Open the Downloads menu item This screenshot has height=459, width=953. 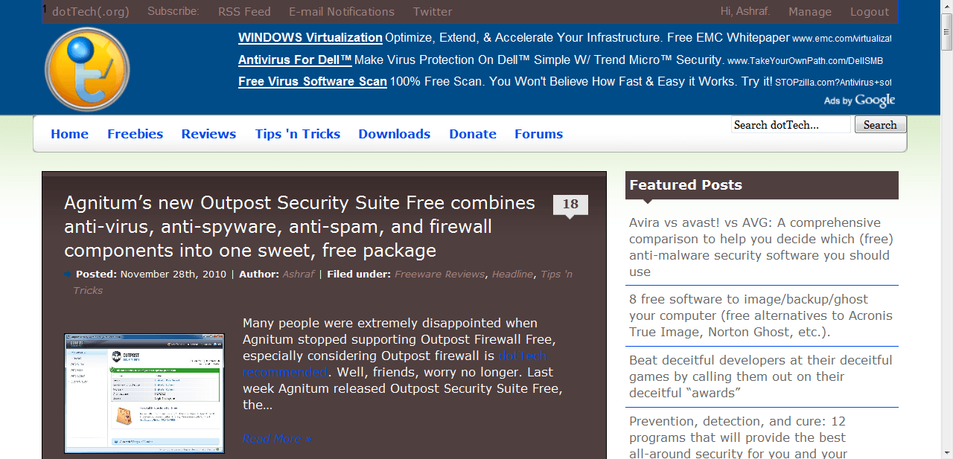[x=394, y=134]
